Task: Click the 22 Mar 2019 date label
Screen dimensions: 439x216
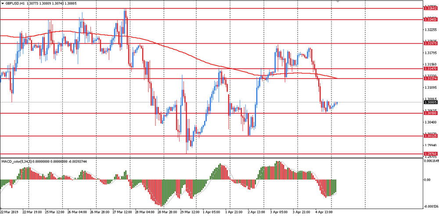Action: point(9,212)
